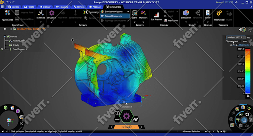Select the Magnitude displacement component
253x136 pixels.
pyautogui.click(x=244, y=45)
